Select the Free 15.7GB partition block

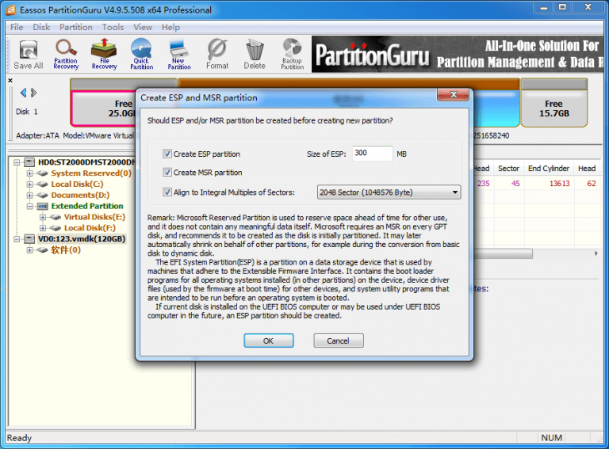pyautogui.click(x=553, y=108)
